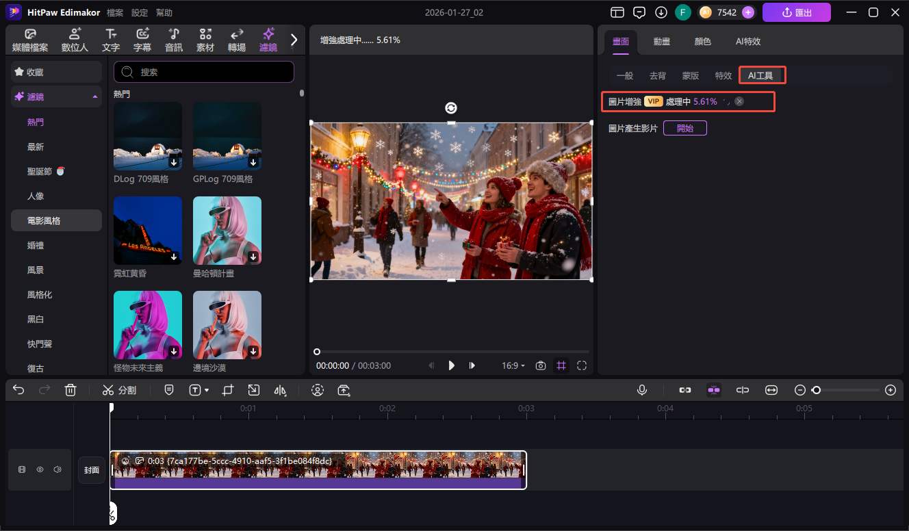909x531 pixels.
Task: Collapse the 濾鏡 category list
Action: (x=94, y=97)
